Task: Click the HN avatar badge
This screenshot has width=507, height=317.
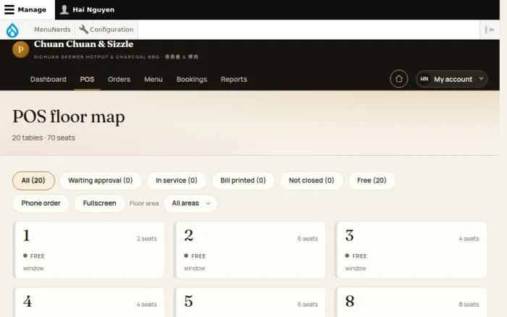Action: coord(424,79)
